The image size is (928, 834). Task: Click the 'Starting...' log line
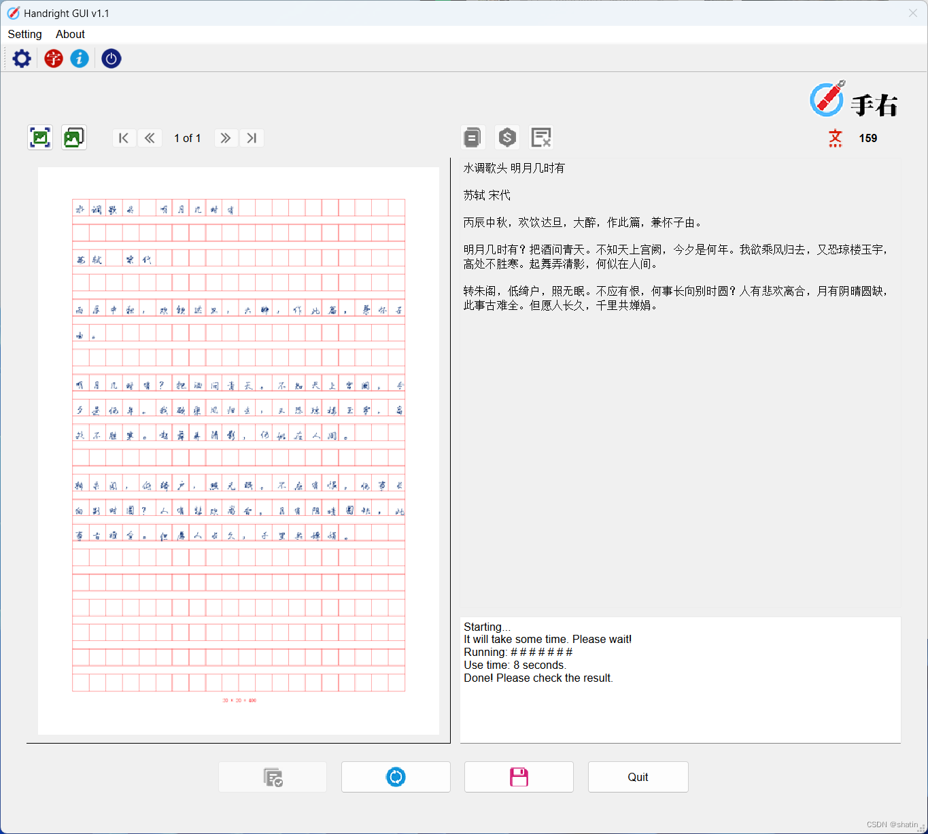[x=487, y=627]
